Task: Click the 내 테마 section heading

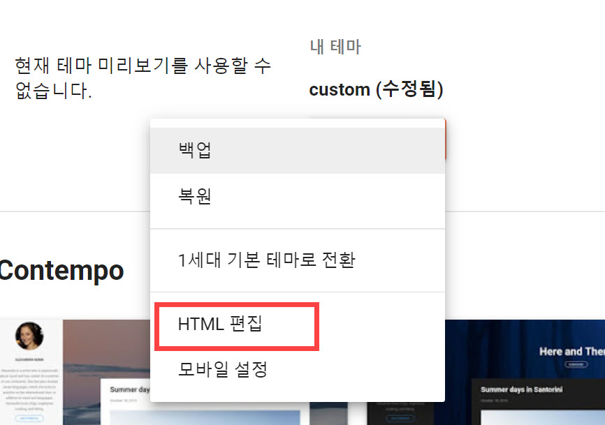Action: [335, 47]
